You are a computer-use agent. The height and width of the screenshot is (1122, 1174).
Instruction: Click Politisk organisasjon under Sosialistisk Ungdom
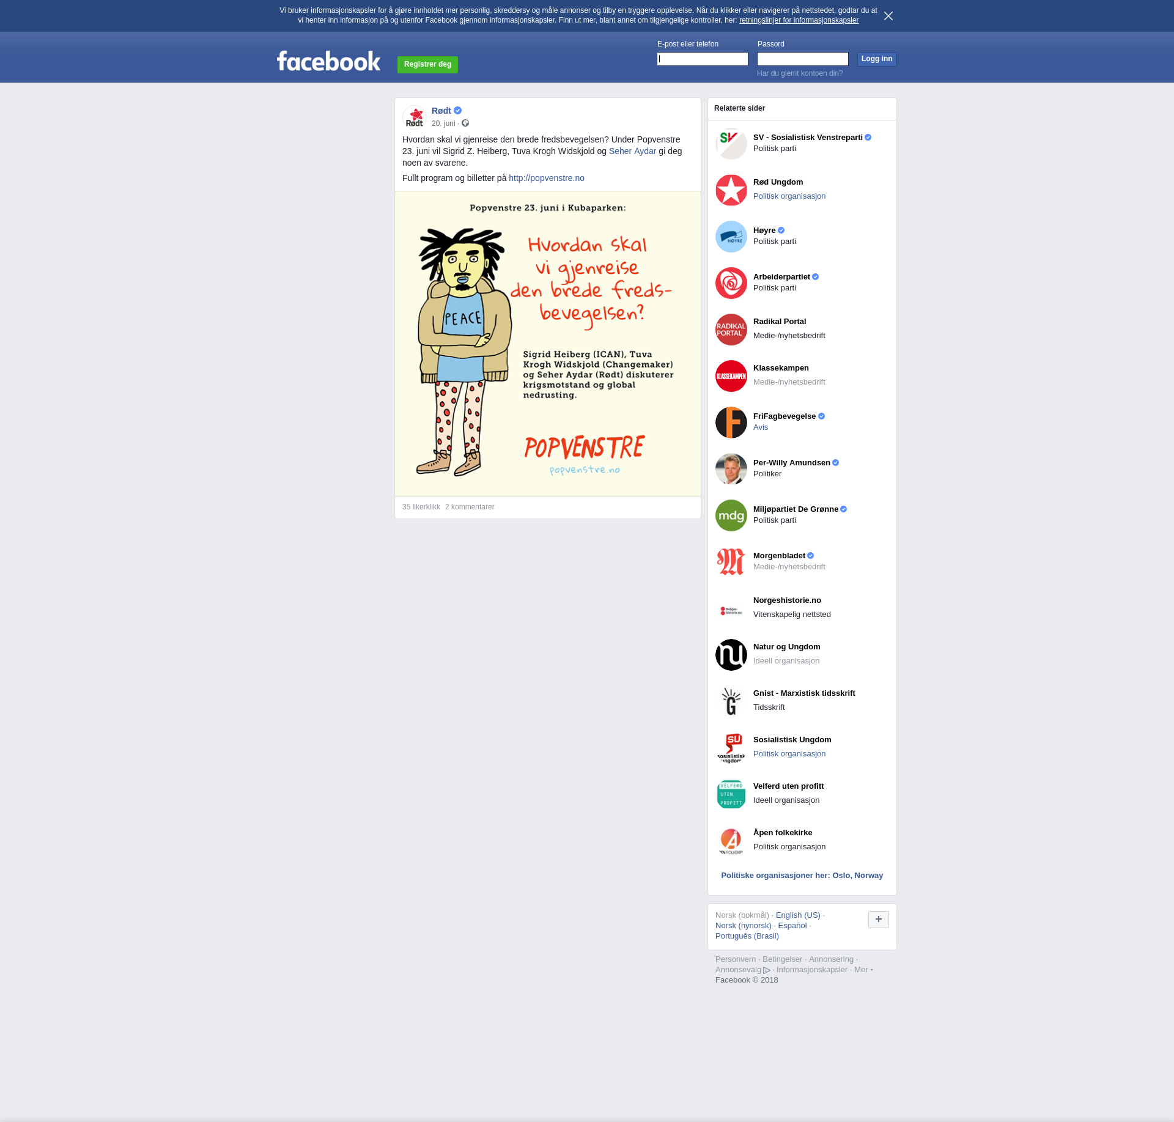pos(789,754)
